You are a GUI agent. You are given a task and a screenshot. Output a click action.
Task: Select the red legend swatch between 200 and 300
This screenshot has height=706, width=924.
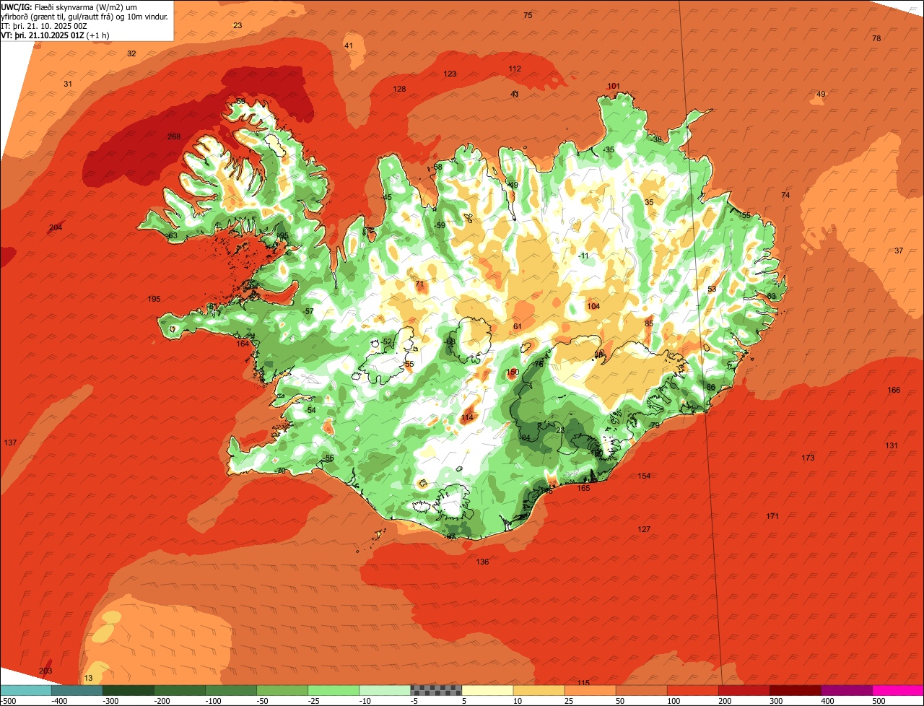(744, 690)
